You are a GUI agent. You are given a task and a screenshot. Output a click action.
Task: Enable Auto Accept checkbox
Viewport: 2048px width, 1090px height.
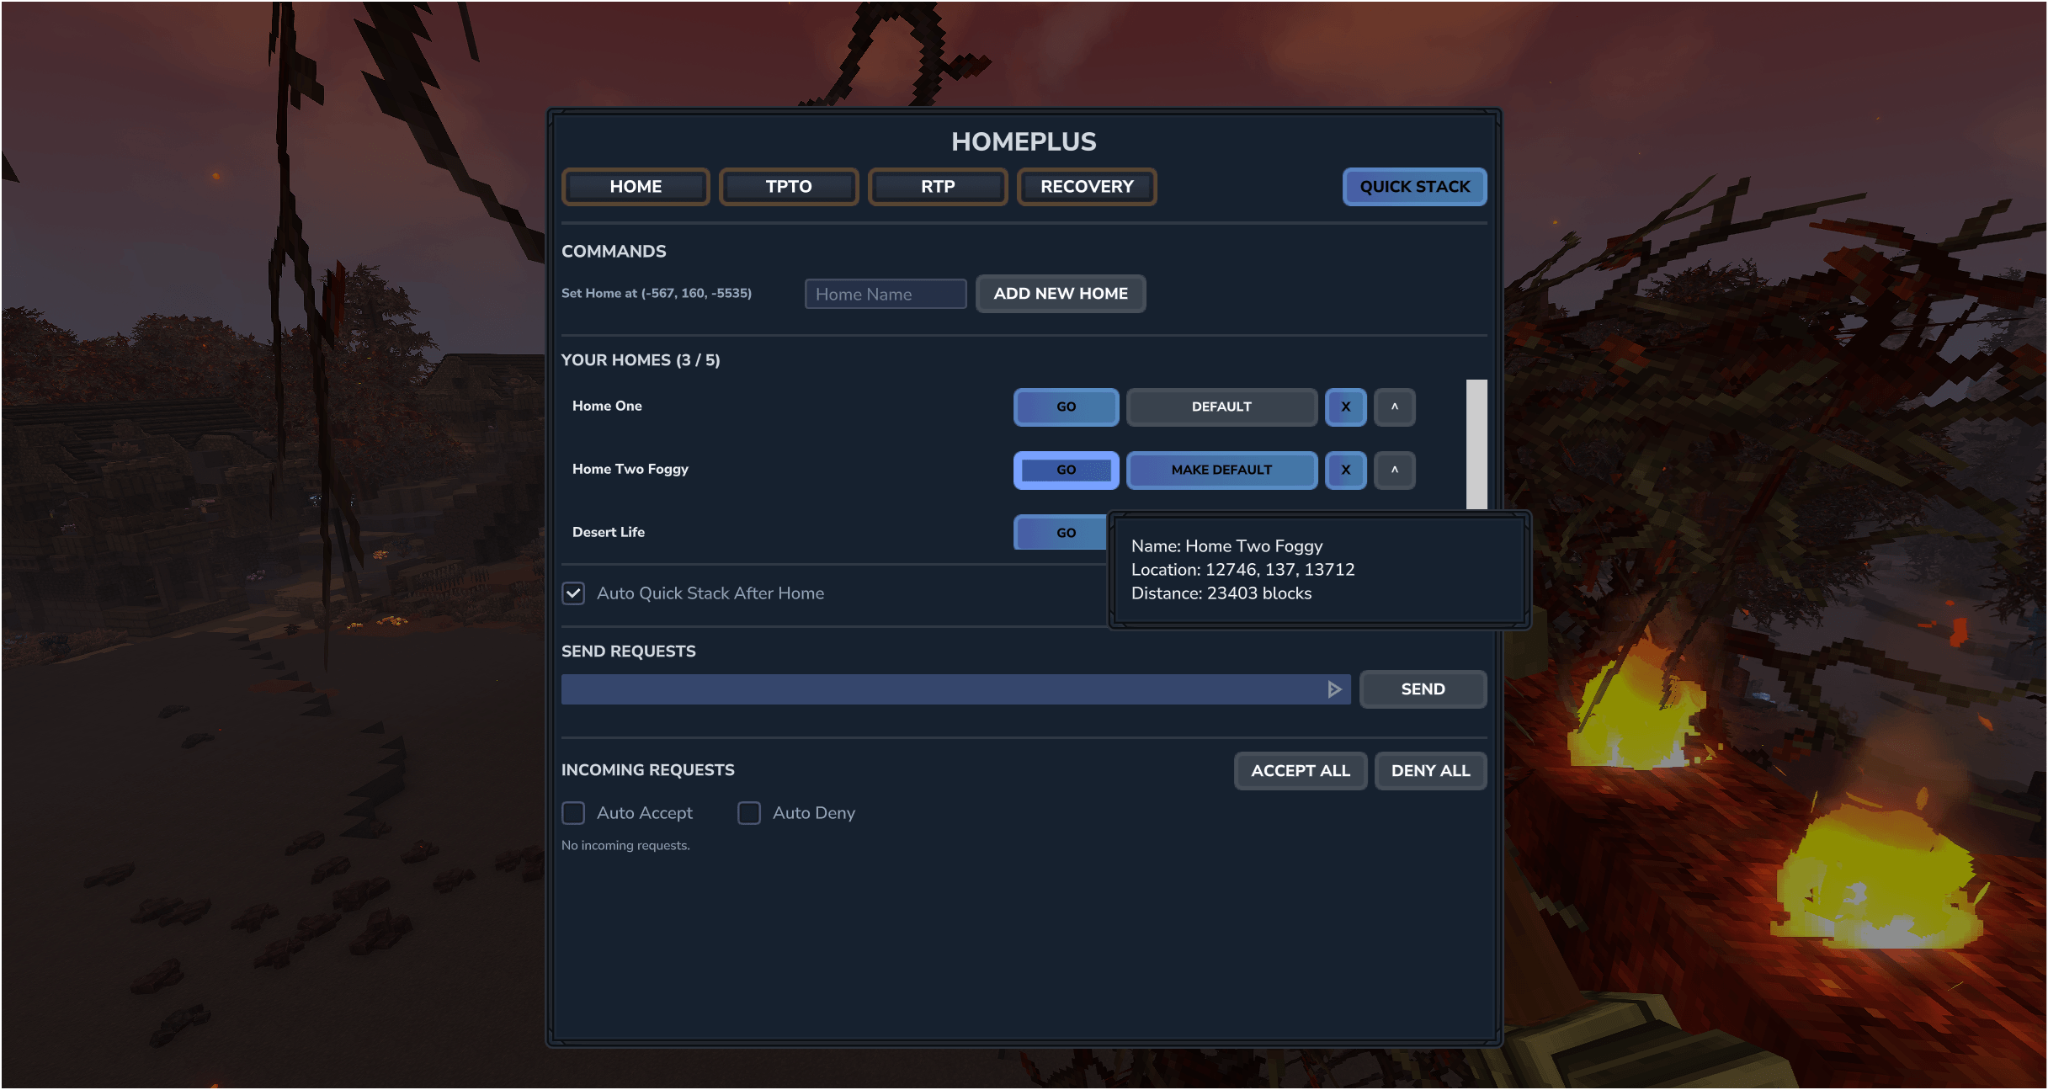point(573,813)
